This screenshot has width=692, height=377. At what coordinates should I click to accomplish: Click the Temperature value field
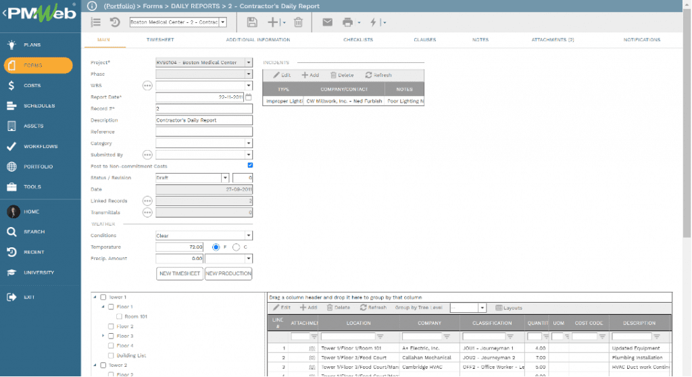click(180, 247)
